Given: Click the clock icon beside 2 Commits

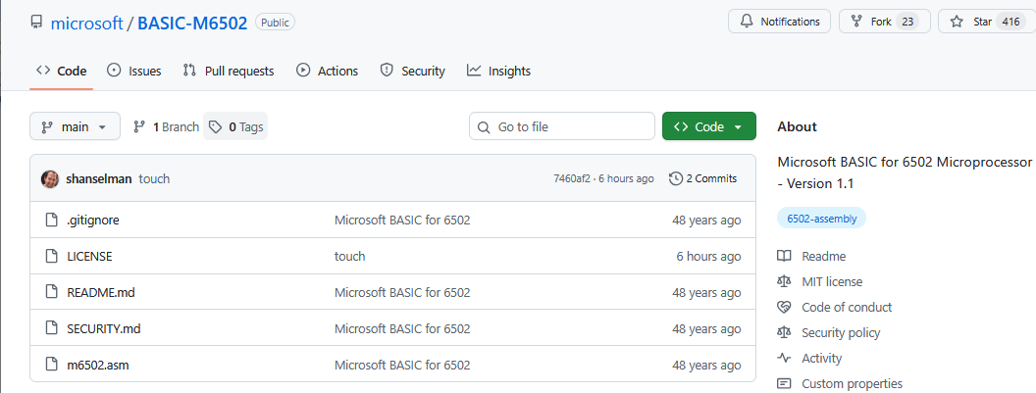Looking at the screenshot, I should tap(675, 178).
